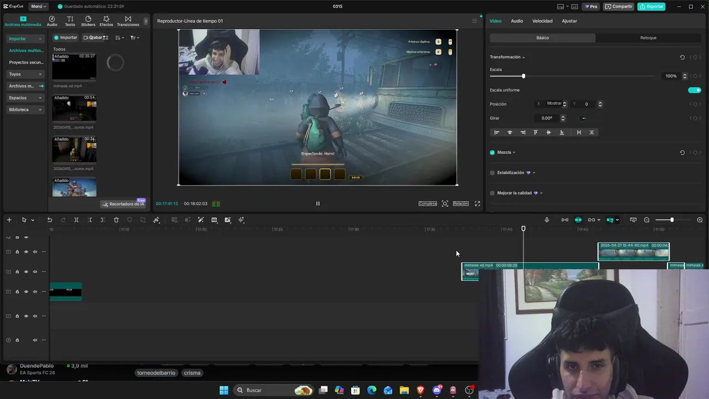Image resolution: width=709 pixels, height=399 pixels.
Task: Move the timeline playhead marker
Action: pos(523,228)
